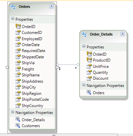133x136 pixels.
Task: Click the Orders entity header icon
Action: (x=13, y=7)
